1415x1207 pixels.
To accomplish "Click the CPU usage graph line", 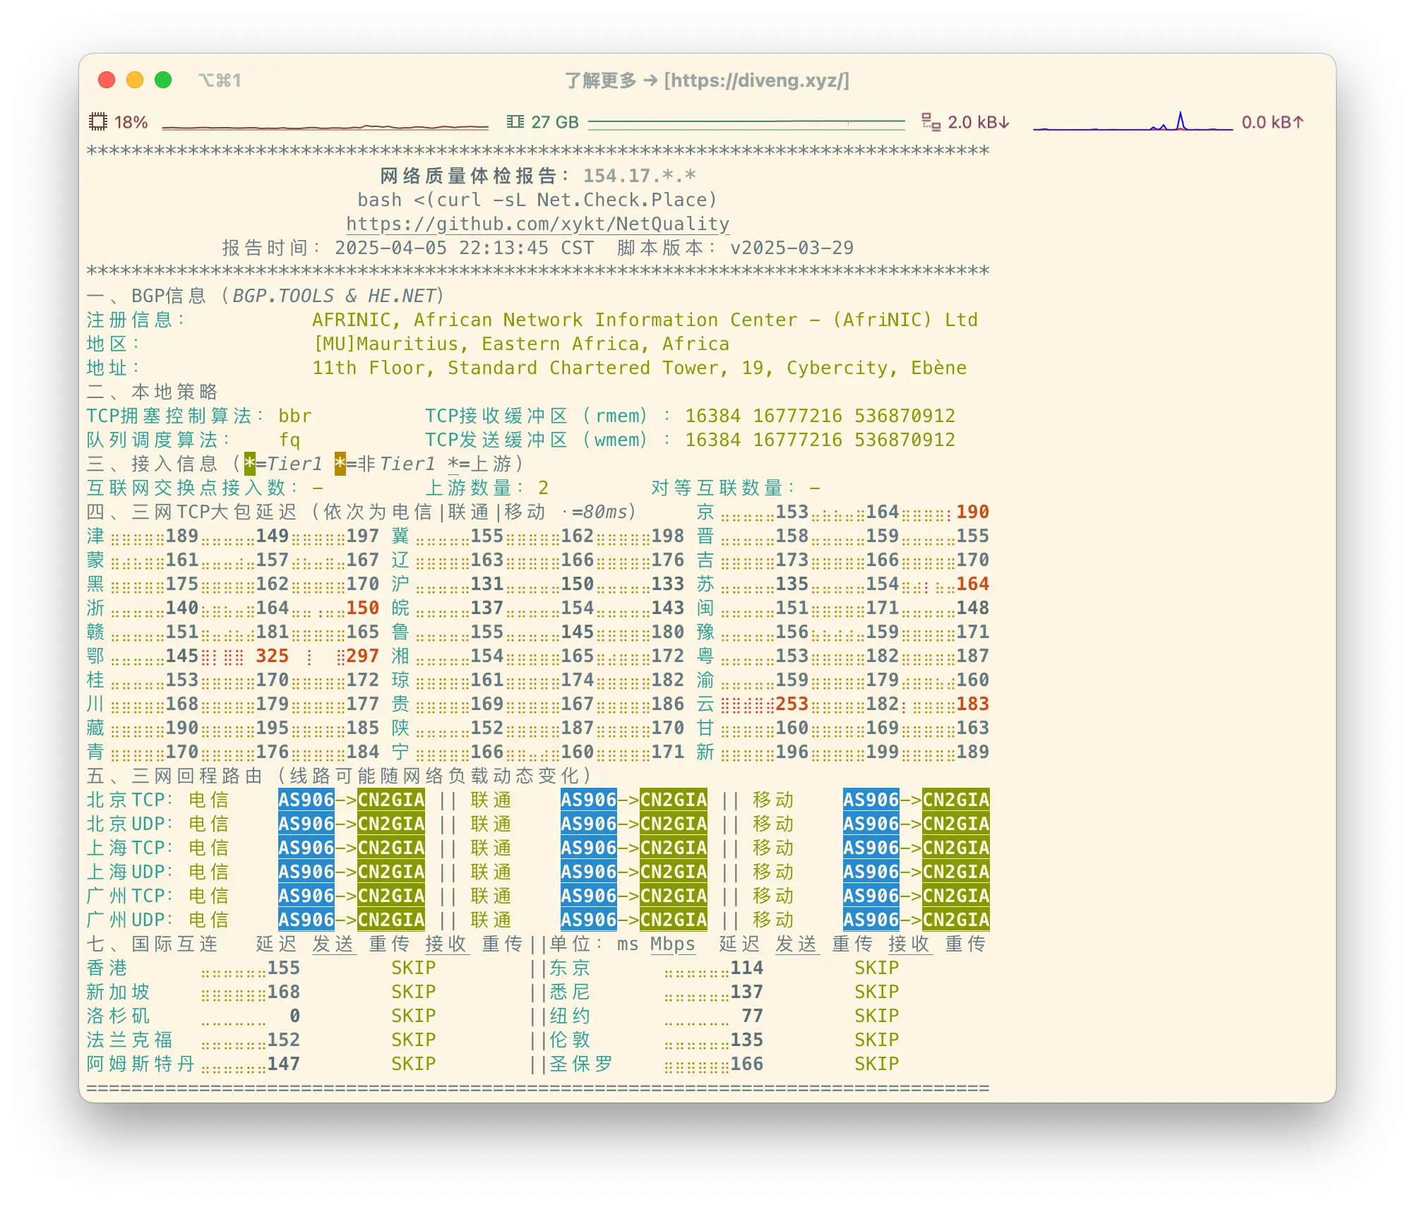I will (x=326, y=127).
